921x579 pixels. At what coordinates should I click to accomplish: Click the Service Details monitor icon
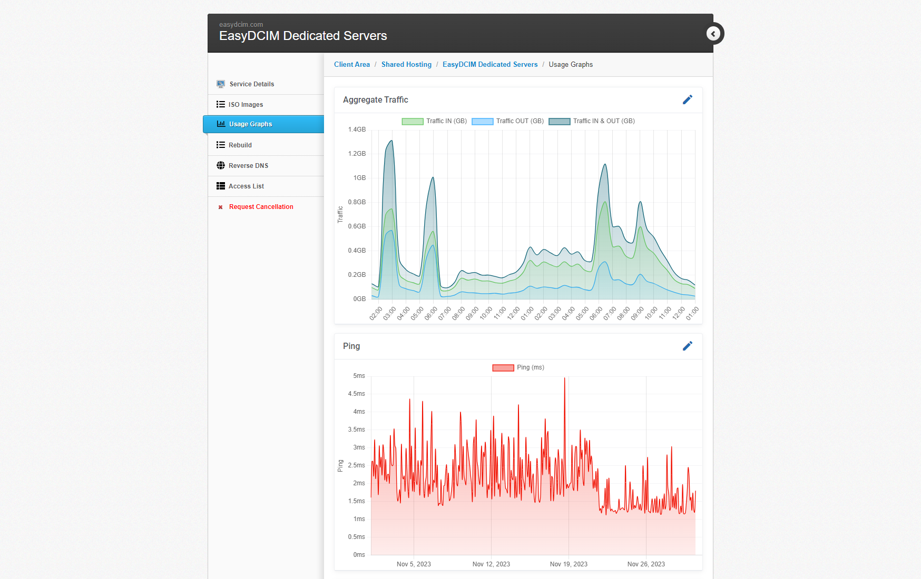221,84
